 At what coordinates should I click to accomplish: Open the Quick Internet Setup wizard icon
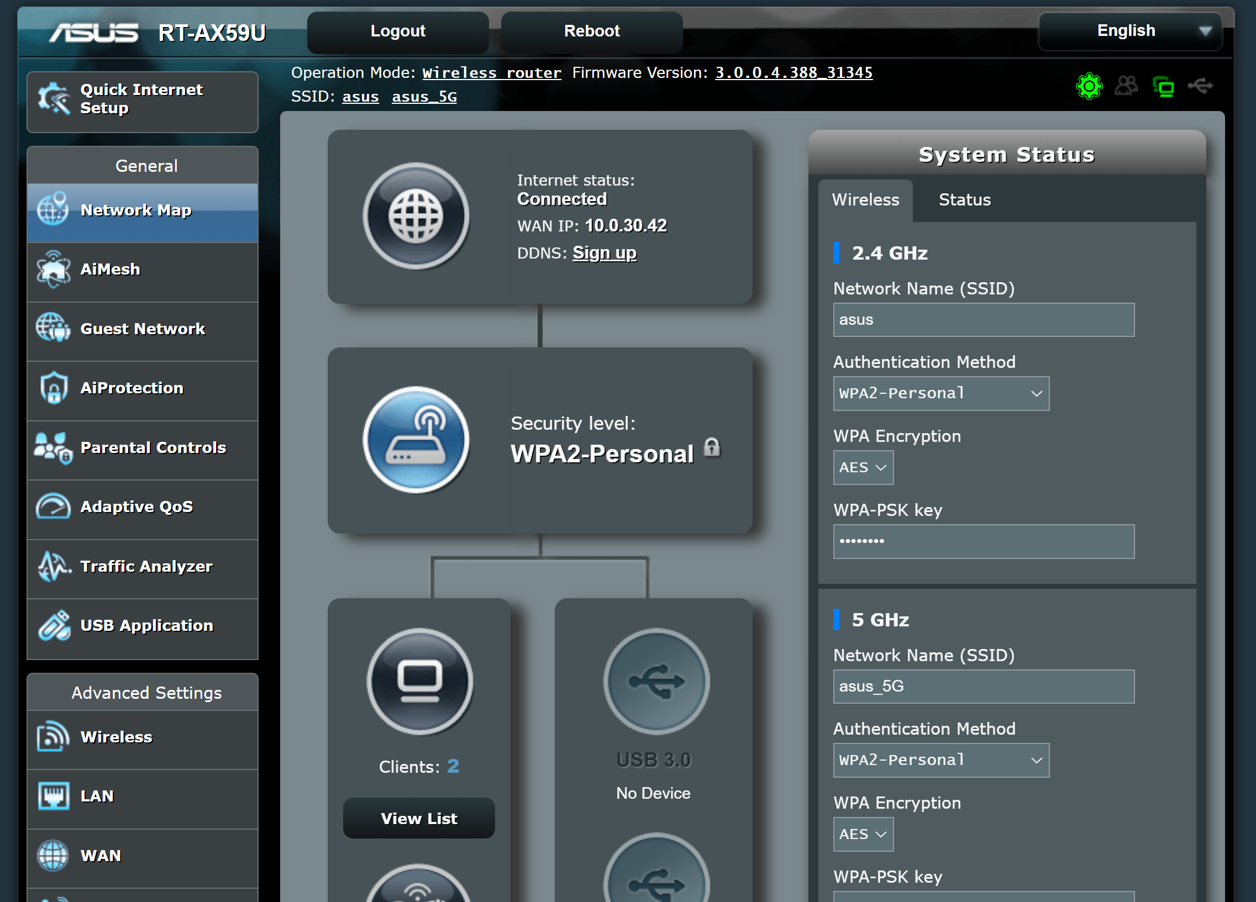point(54,98)
